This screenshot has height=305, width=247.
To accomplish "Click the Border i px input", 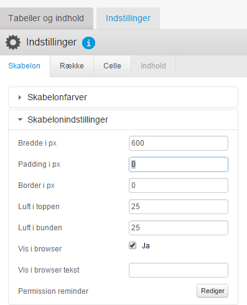I will [x=179, y=185].
